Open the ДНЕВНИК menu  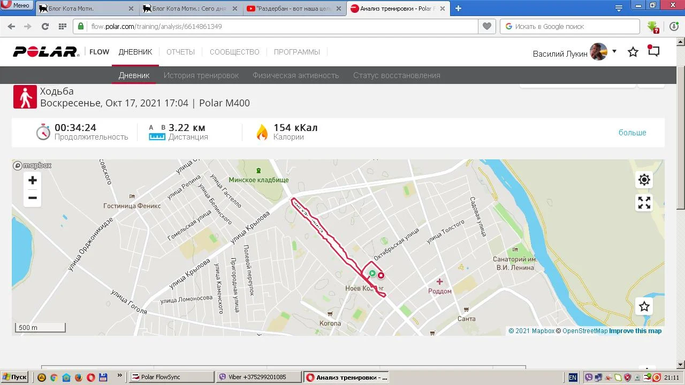click(x=135, y=52)
